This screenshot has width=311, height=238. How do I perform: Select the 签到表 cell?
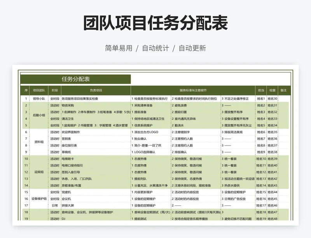click(x=96, y=139)
